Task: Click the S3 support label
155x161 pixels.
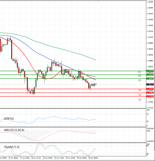Action: click(140, 99)
